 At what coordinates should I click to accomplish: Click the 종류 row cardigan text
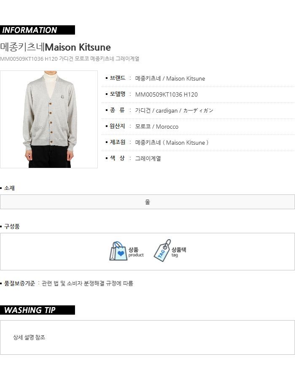click(x=174, y=111)
